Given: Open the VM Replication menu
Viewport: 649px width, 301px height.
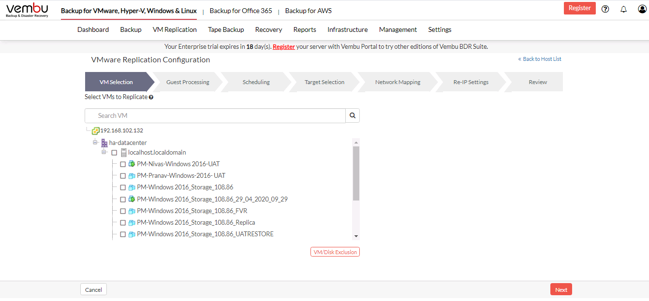Looking at the screenshot, I should (x=175, y=29).
